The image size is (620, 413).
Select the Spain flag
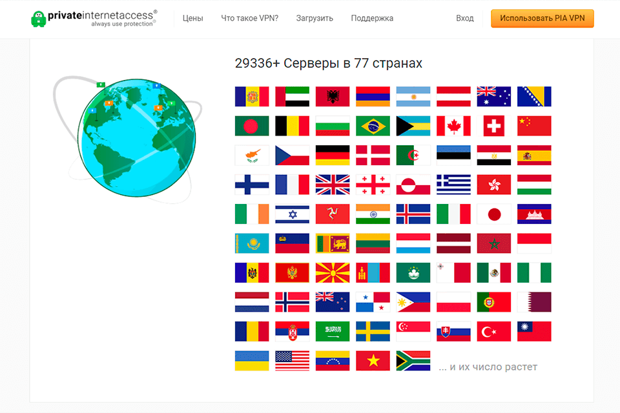[x=534, y=156]
